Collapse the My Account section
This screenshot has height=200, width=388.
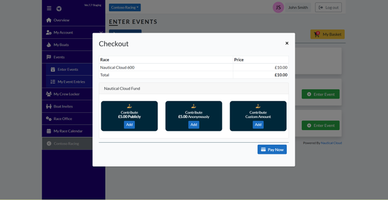point(101,32)
